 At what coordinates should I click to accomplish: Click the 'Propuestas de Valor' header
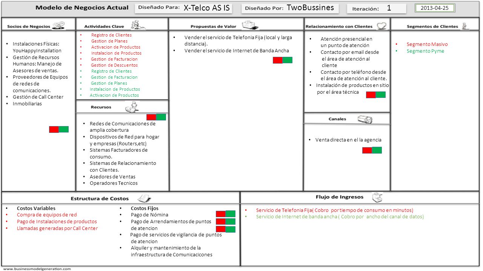pos(213,26)
